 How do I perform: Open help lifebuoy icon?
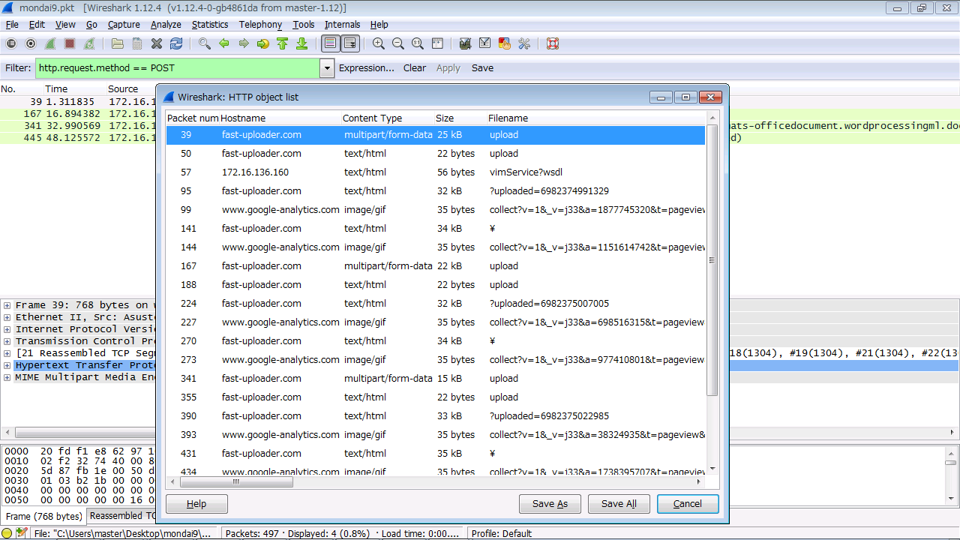553,43
